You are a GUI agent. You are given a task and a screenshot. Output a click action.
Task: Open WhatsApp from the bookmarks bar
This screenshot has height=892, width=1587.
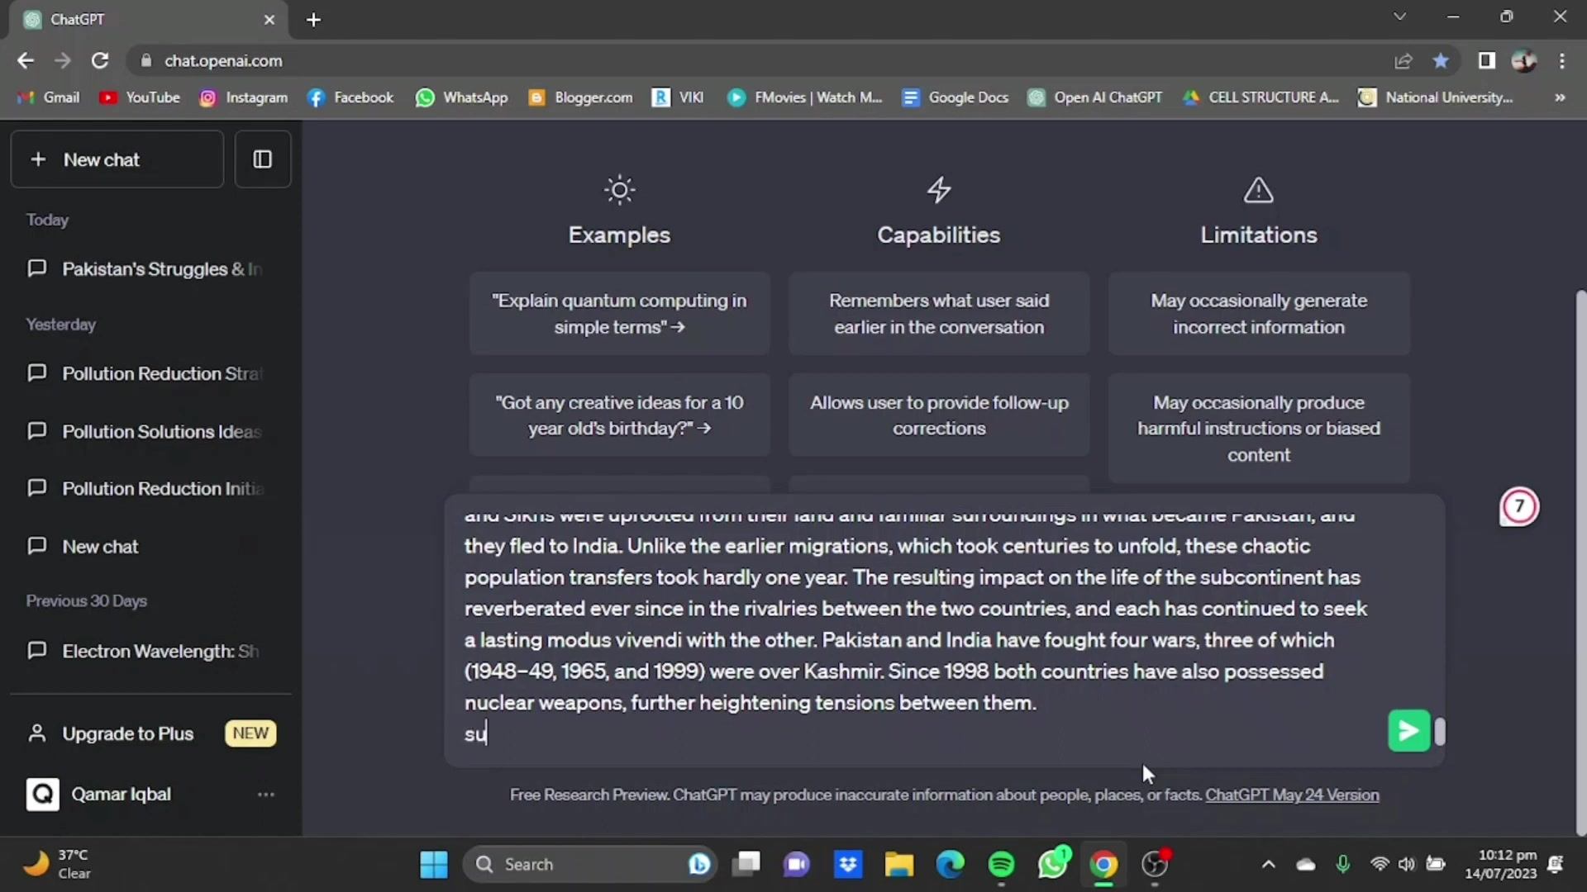click(x=462, y=97)
